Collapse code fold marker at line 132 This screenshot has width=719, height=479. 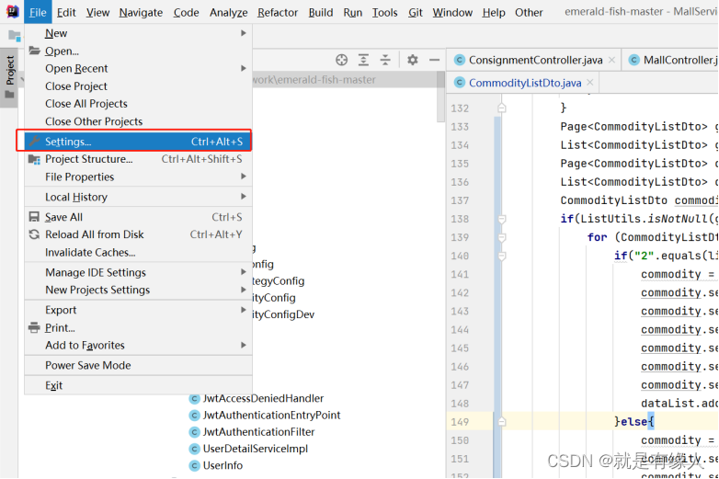pos(502,108)
